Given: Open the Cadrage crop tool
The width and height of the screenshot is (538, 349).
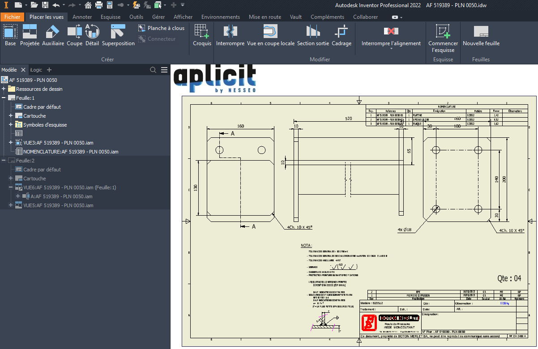Looking at the screenshot, I should 342,35.
